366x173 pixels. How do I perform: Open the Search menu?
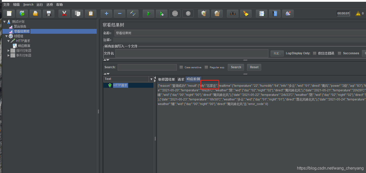pos(28,5)
